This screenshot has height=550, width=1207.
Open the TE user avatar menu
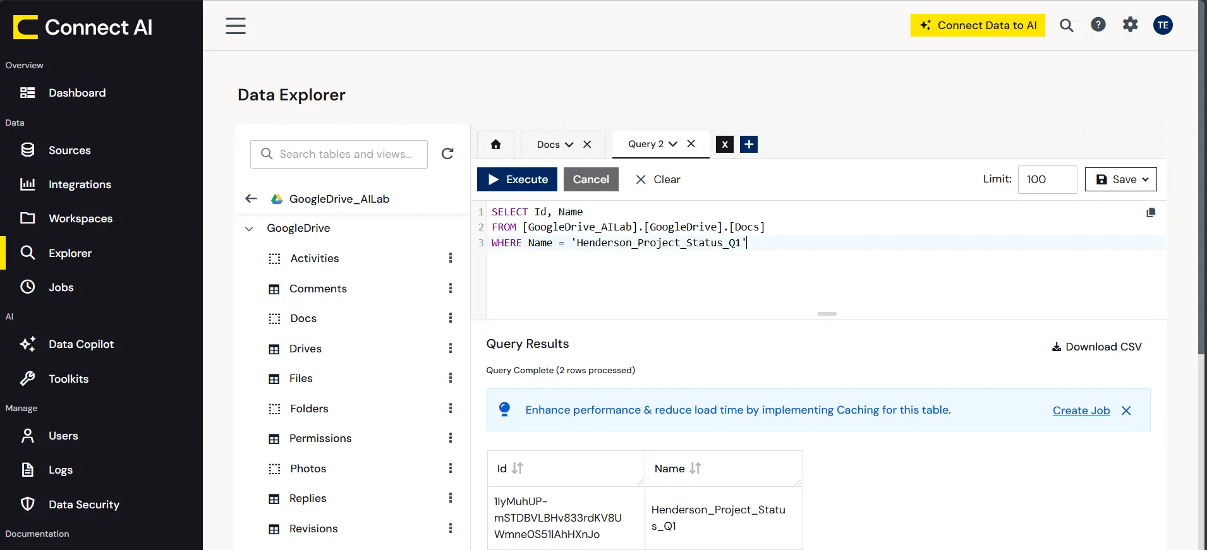point(1163,25)
